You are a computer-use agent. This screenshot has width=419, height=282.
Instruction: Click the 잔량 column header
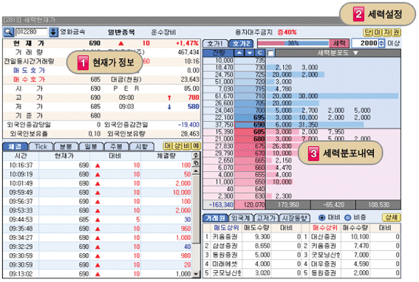pos(218,53)
